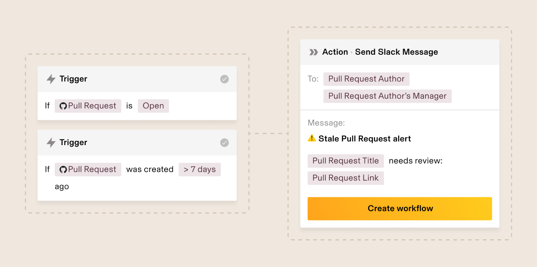Open the '> 7 days' duration chip
This screenshot has width=537, height=267.
(200, 170)
